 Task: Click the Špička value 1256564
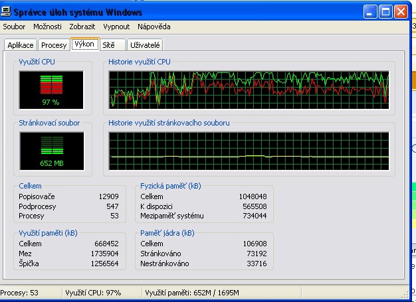pos(105,264)
